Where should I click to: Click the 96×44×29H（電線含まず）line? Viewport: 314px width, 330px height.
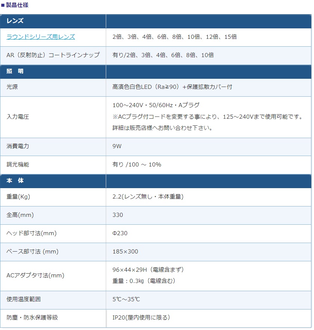coord(148,270)
